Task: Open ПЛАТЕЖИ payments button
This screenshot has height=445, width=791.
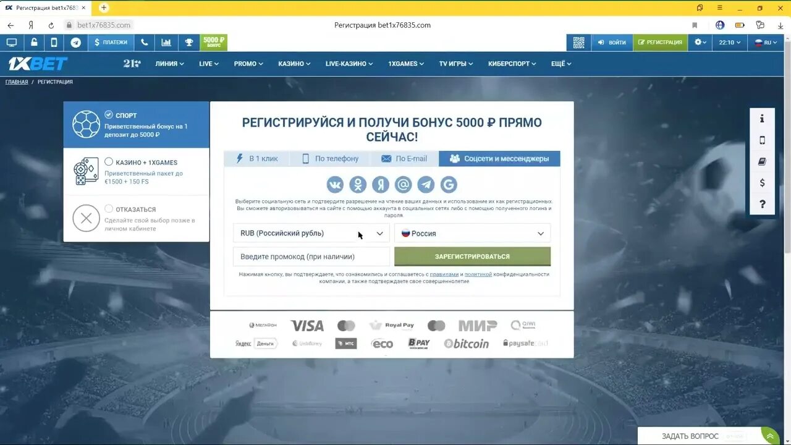Action: click(x=111, y=43)
